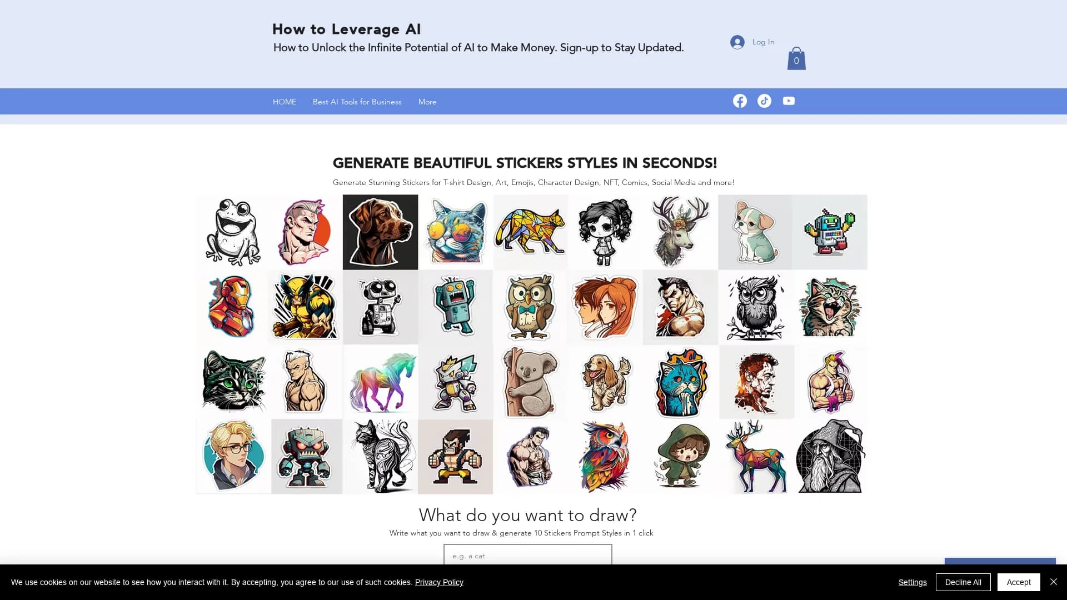Select the black-and-white owl on branch sticker
The height and width of the screenshot is (600, 1067).
[756, 307]
